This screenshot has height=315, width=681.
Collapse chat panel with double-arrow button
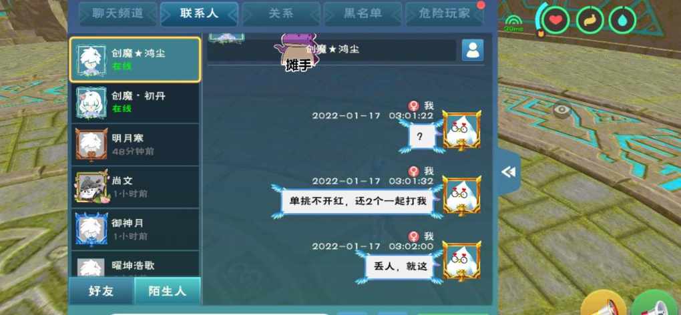point(509,172)
